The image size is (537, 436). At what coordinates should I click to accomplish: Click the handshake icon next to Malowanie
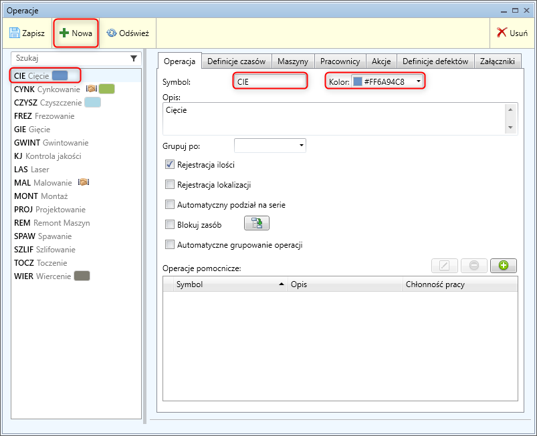pos(84,182)
